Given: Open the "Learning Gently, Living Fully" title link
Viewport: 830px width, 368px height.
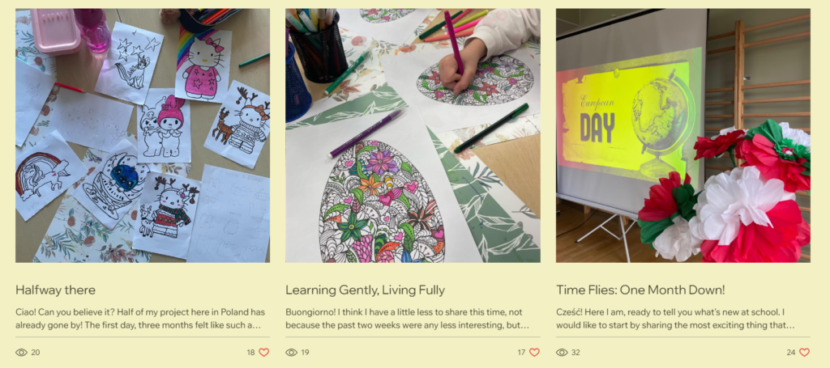Looking at the screenshot, I should [366, 290].
